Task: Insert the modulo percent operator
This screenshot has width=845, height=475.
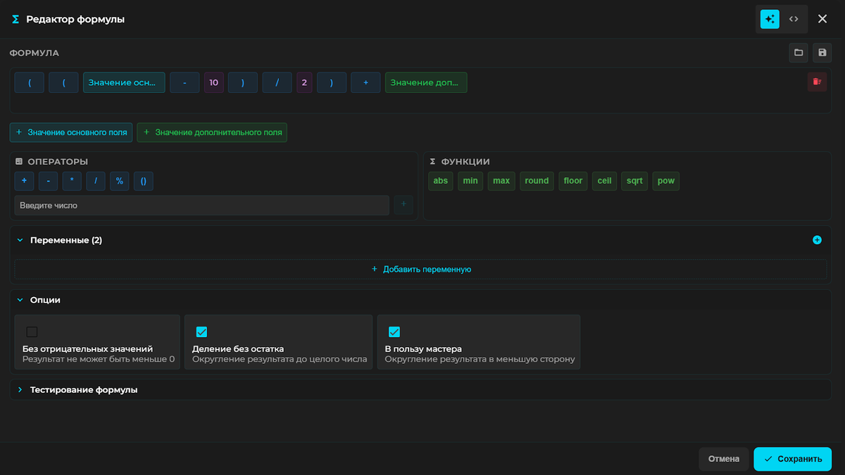Action: click(120, 181)
